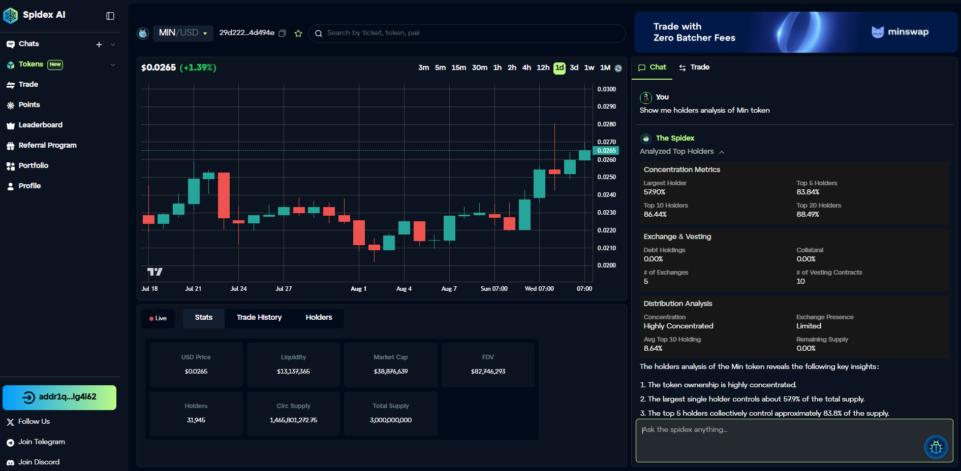The height and width of the screenshot is (471, 961).
Task: Click the wallet address button
Action: point(59,397)
